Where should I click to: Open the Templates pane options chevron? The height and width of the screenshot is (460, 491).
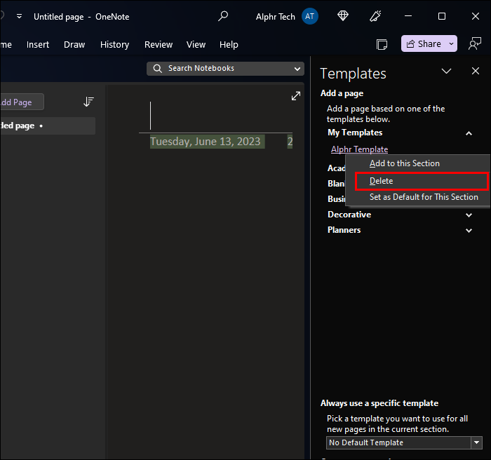[445, 72]
